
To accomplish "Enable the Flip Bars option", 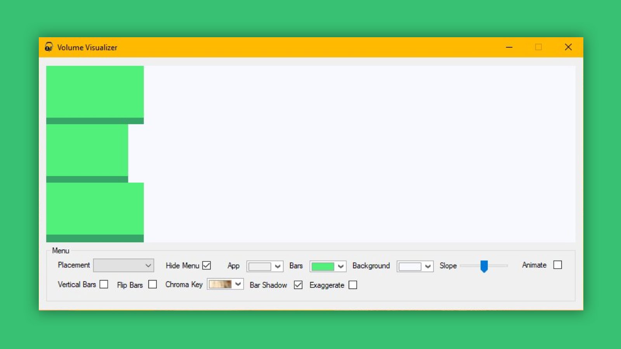I will tap(152, 285).
